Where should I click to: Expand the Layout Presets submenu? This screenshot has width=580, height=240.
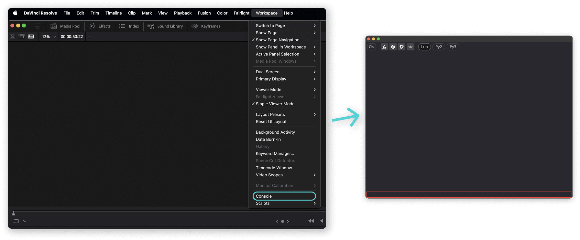[x=284, y=114]
